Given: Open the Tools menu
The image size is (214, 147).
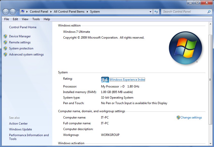Looking at the screenshot, I should 36,19.
